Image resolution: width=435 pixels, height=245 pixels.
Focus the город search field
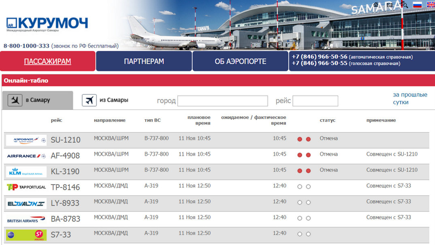pos(222,101)
